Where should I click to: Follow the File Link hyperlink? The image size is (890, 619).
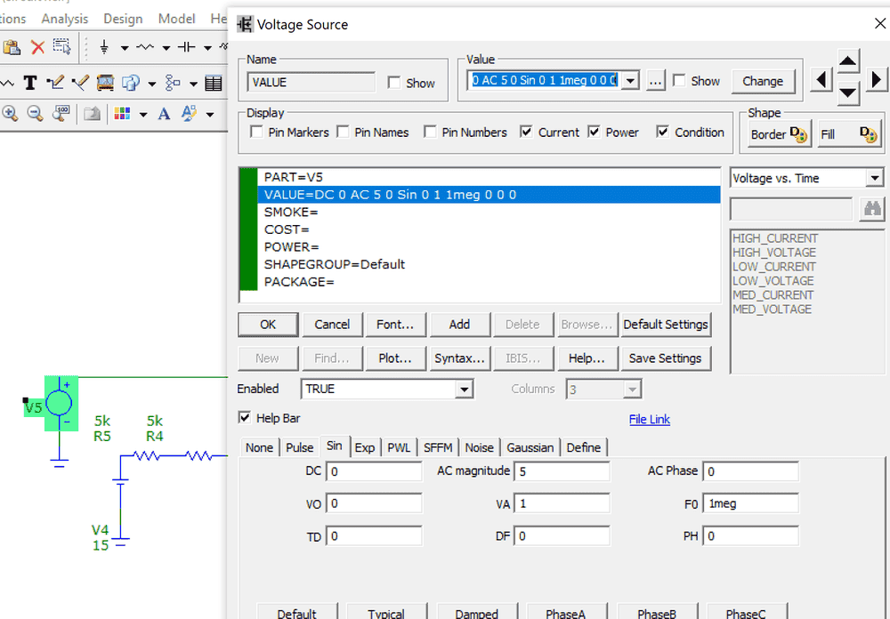649,419
